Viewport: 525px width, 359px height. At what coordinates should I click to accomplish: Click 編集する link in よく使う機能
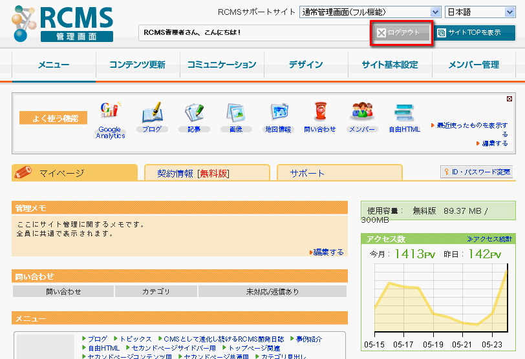click(495, 143)
